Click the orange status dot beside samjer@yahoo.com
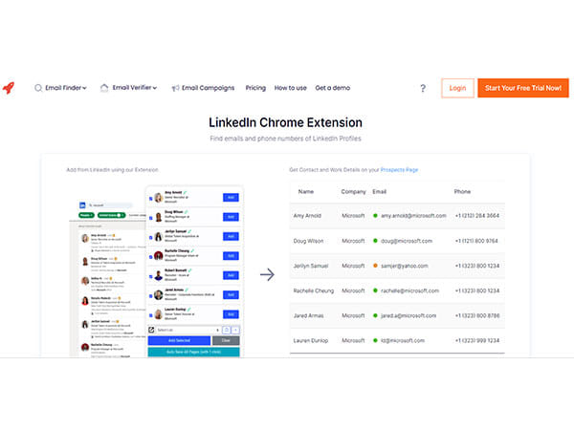The width and height of the screenshot is (574, 430). pos(375,266)
